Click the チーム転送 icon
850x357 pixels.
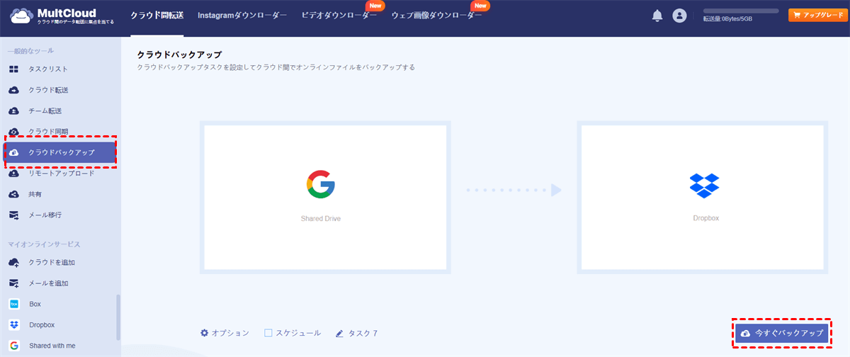(13, 111)
